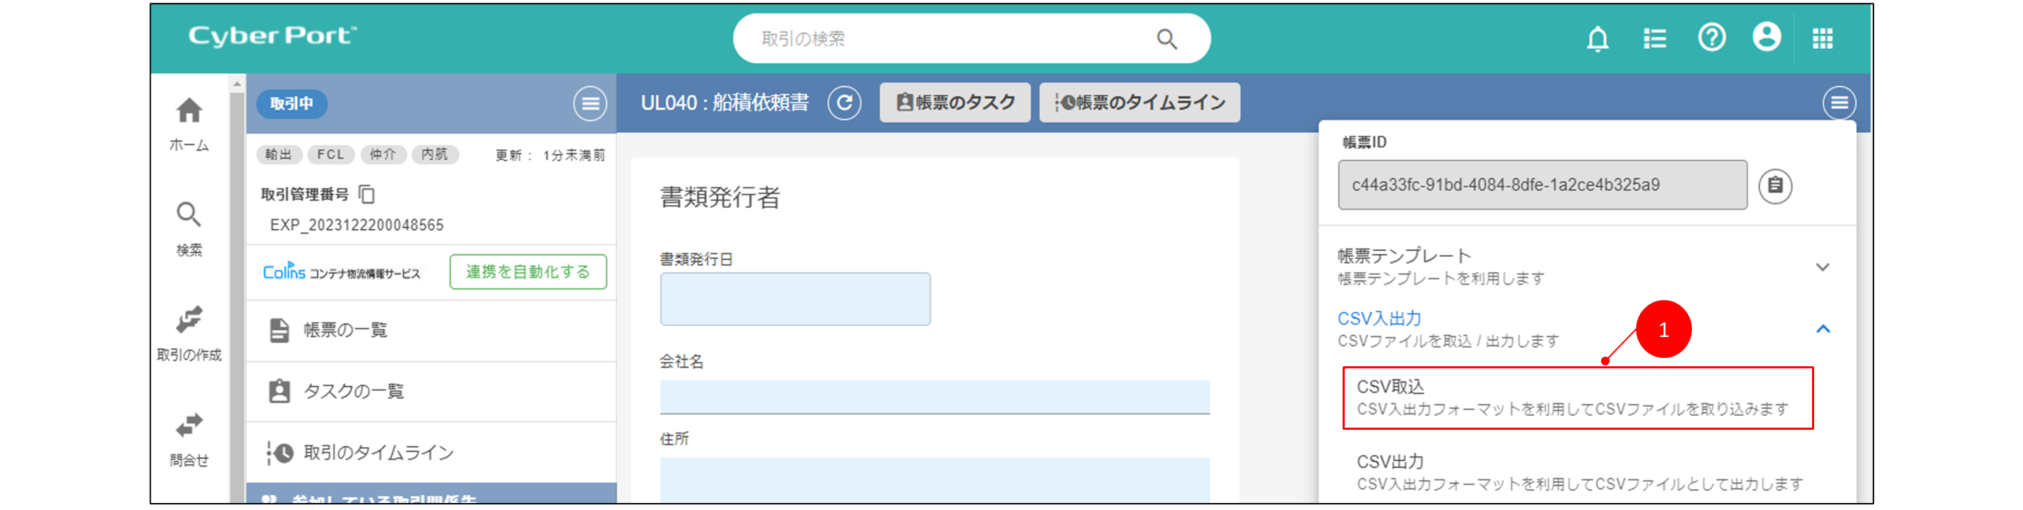
Task: Open the user account profile icon
Action: pos(1766,38)
